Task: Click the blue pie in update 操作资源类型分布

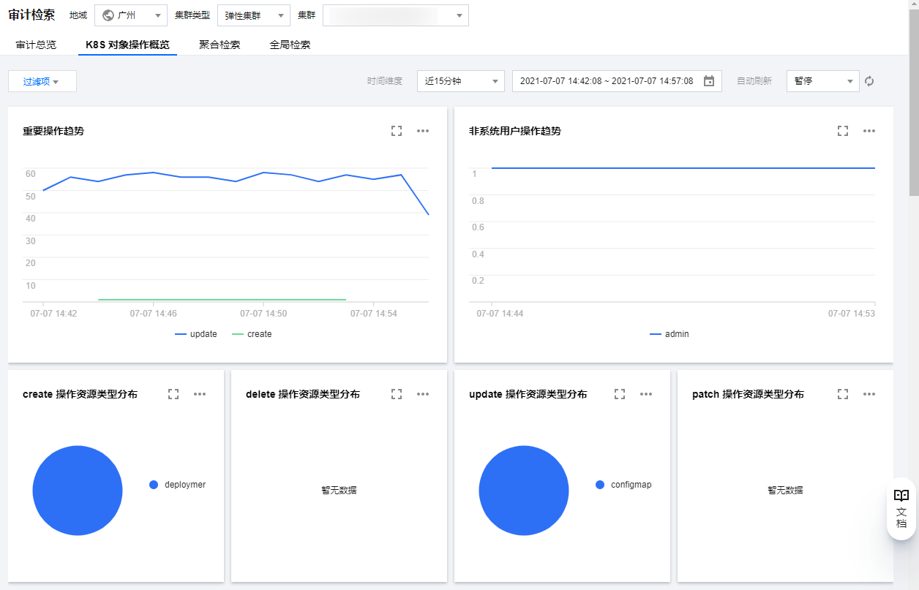Action: point(524,491)
